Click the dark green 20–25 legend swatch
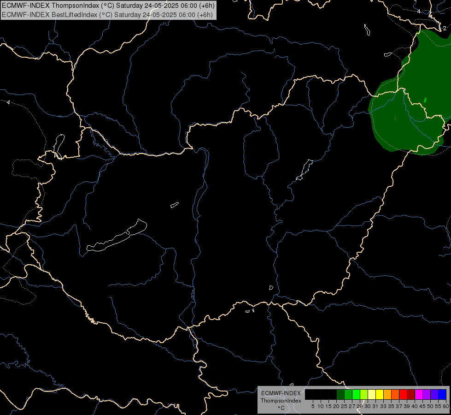 tap(340, 394)
